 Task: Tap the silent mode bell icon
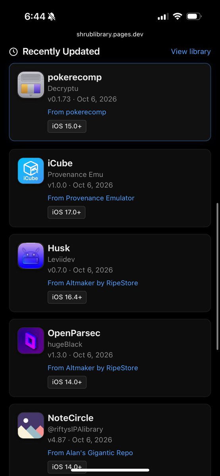[x=52, y=16]
